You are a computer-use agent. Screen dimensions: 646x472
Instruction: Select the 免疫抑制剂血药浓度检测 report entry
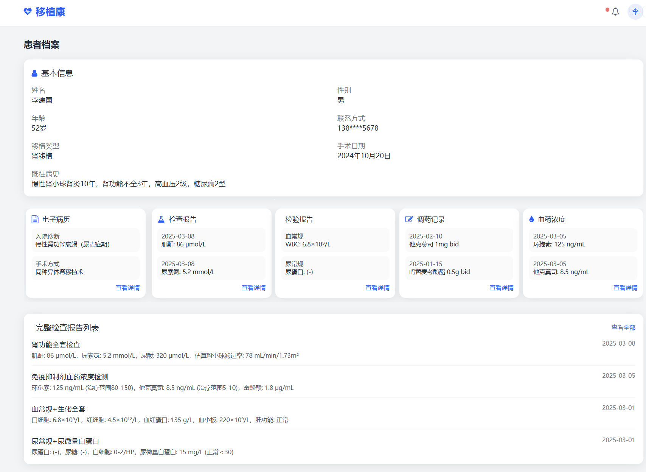click(x=70, y=377)
